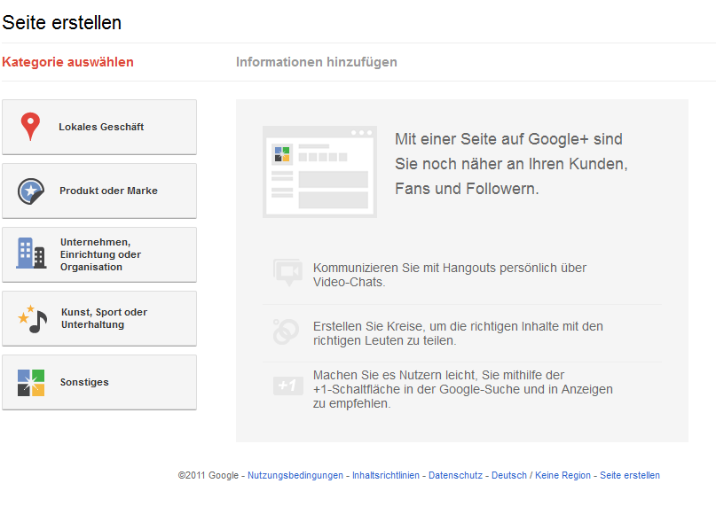Image resolution: width=716 pixels, height=530 pixels.
Task: Click the red map pin icon
Action: 30,127
